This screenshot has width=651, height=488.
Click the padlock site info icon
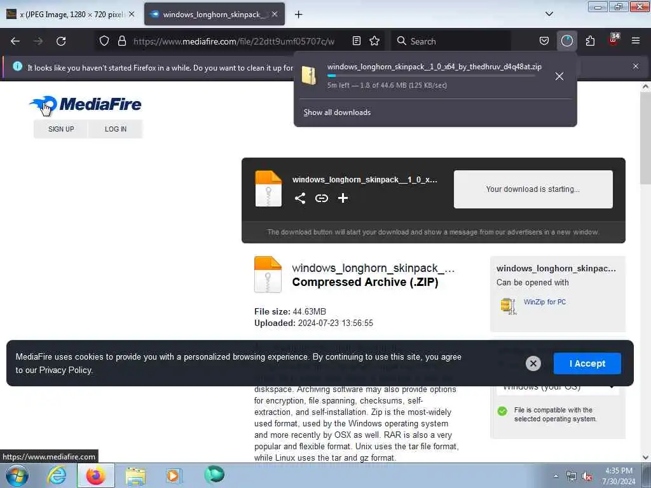click(121, 41)
